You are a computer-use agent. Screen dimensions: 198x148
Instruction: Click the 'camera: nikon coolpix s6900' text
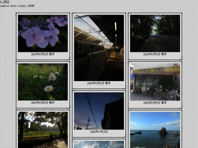pos(17,6)
